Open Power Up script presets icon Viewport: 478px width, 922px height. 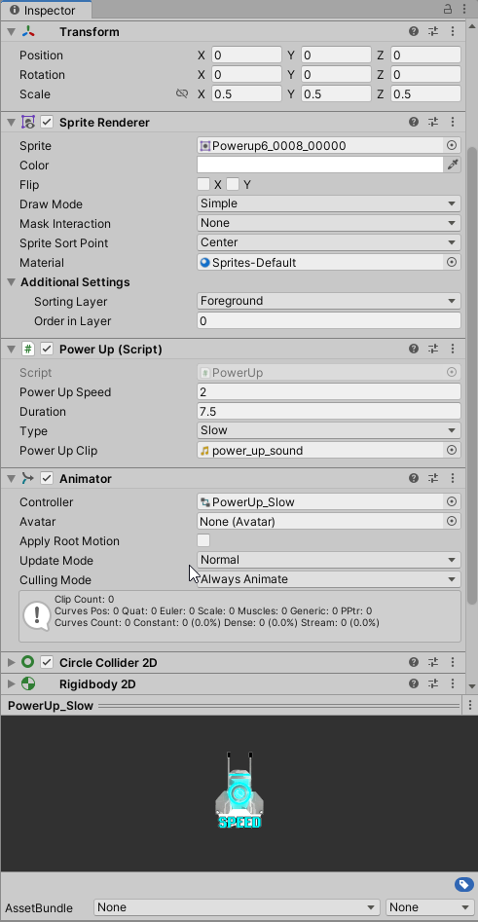point(433,350)
